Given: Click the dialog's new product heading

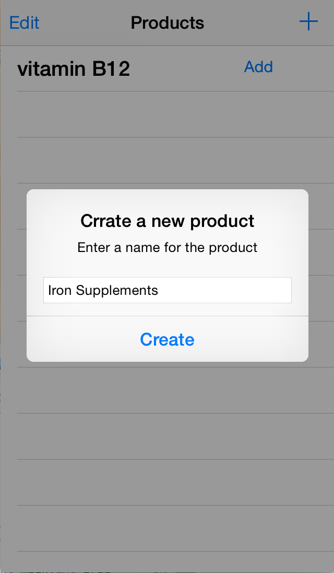Looking at the screenshot, I should pyautogui.click(x=167, y=221).
